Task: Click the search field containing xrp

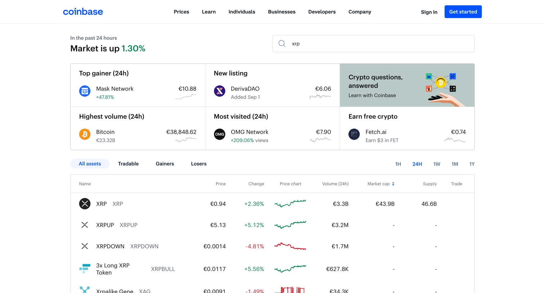Action: pos(373,44)
